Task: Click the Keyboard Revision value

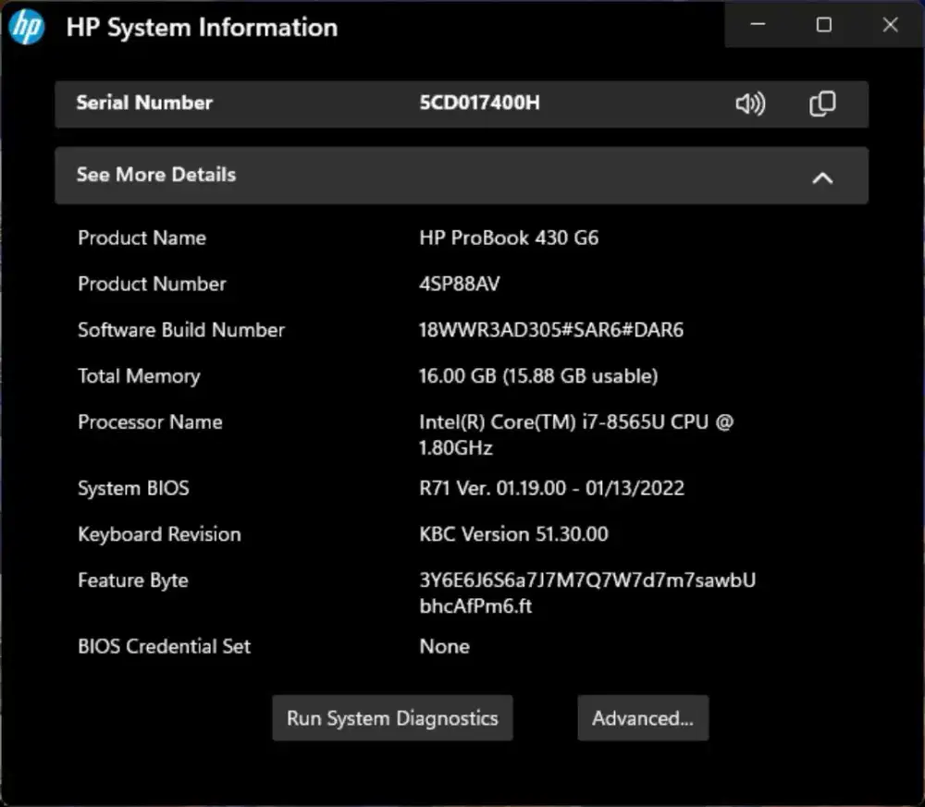Action: 514,534
